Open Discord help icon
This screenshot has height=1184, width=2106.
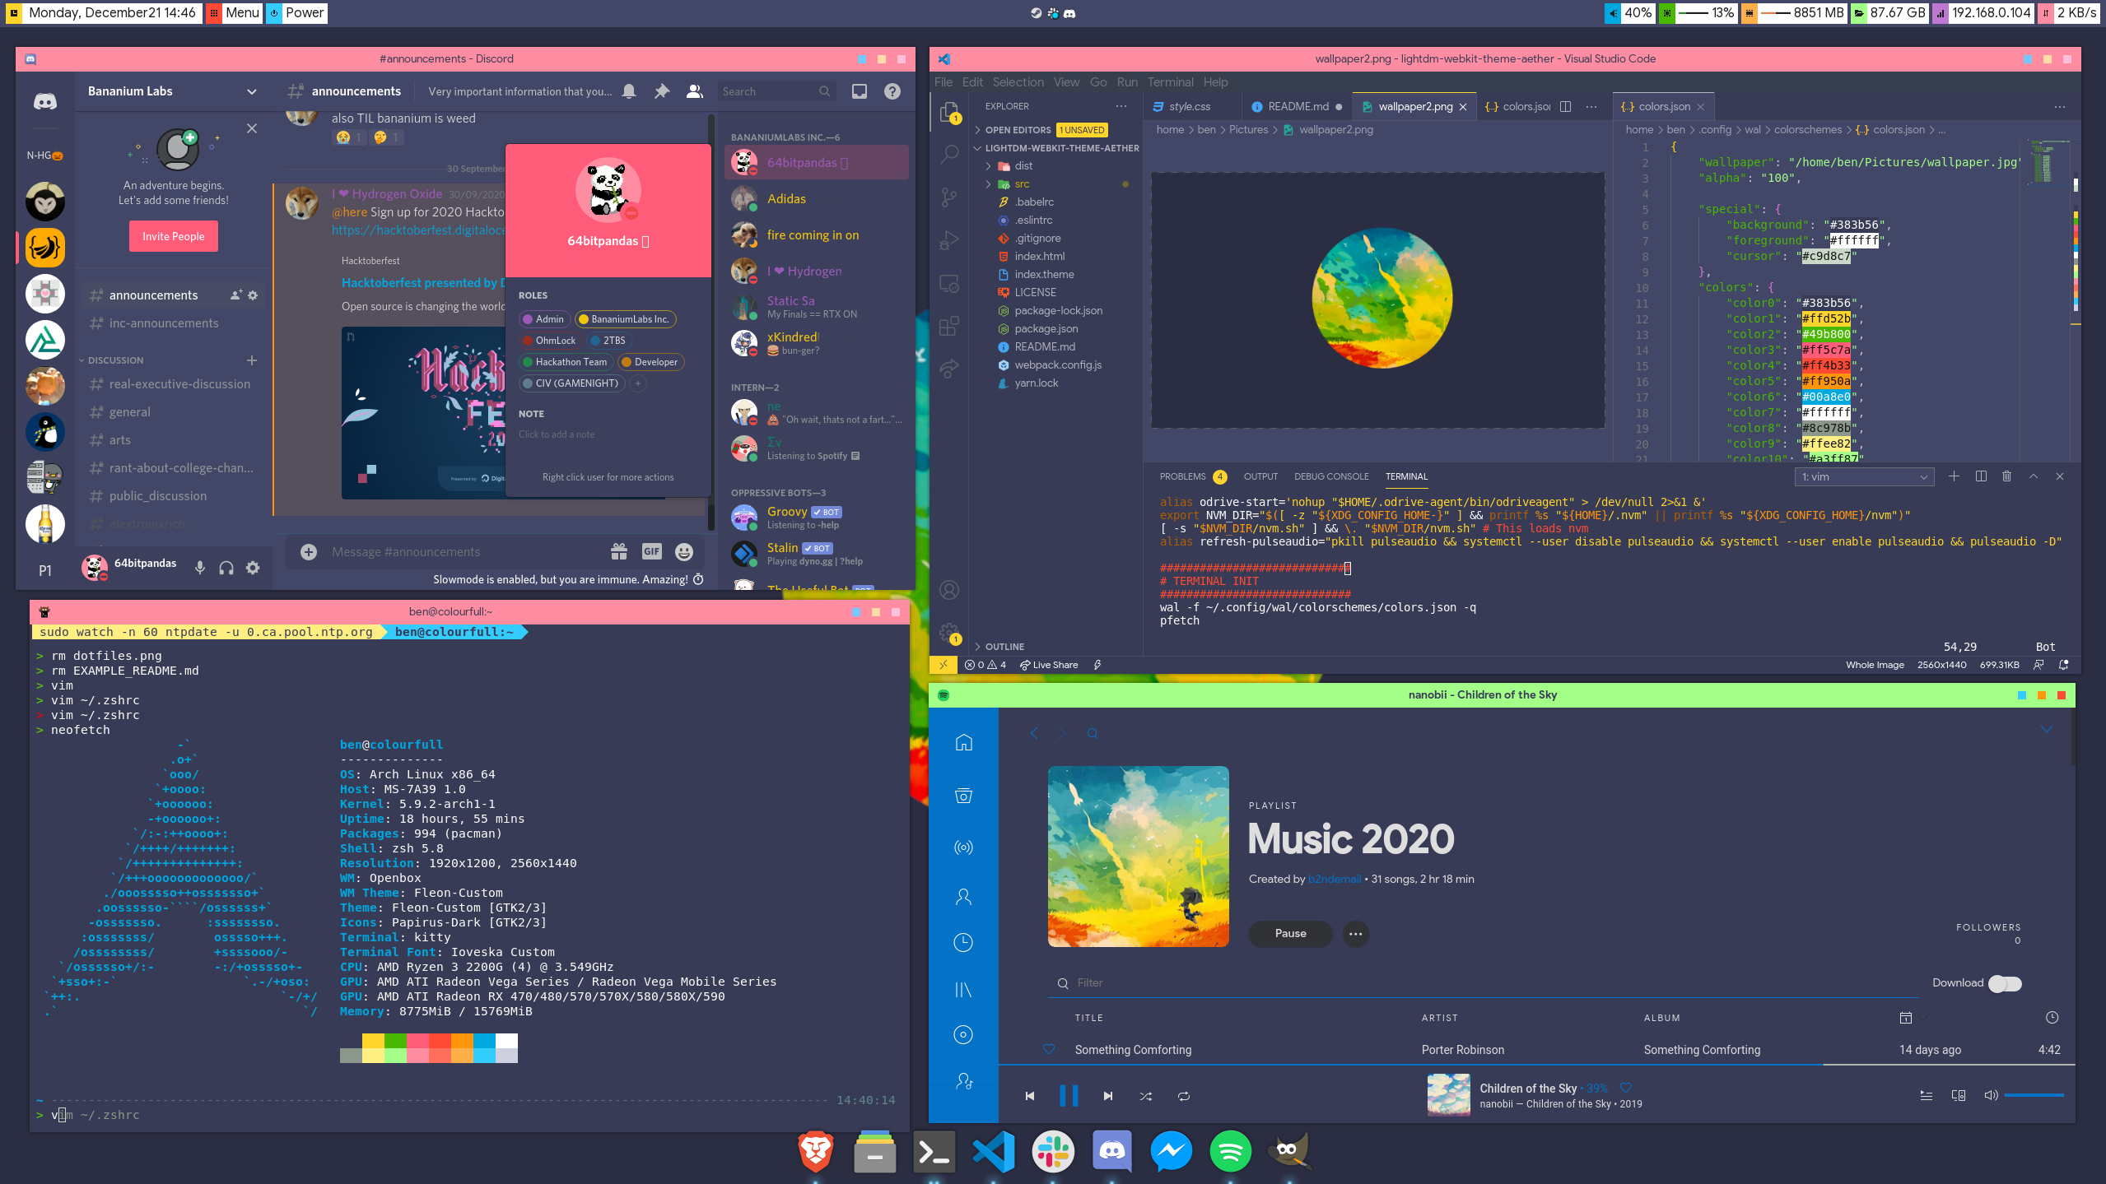(x=892, y=91)
